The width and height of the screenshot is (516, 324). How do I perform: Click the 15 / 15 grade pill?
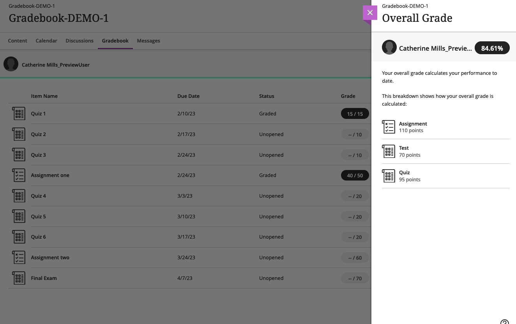(355, 114)
